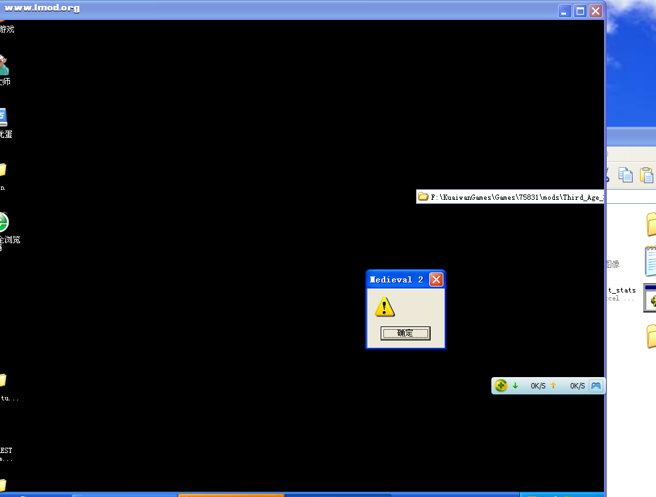Screen dimensions: 656x497
Task: Select the topmost folder in Explorer window
Action: 651,224
